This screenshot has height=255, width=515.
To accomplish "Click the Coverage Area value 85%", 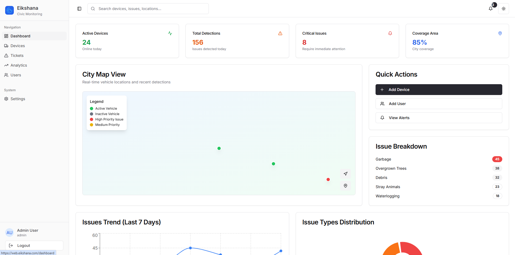I will coord(419,42).
